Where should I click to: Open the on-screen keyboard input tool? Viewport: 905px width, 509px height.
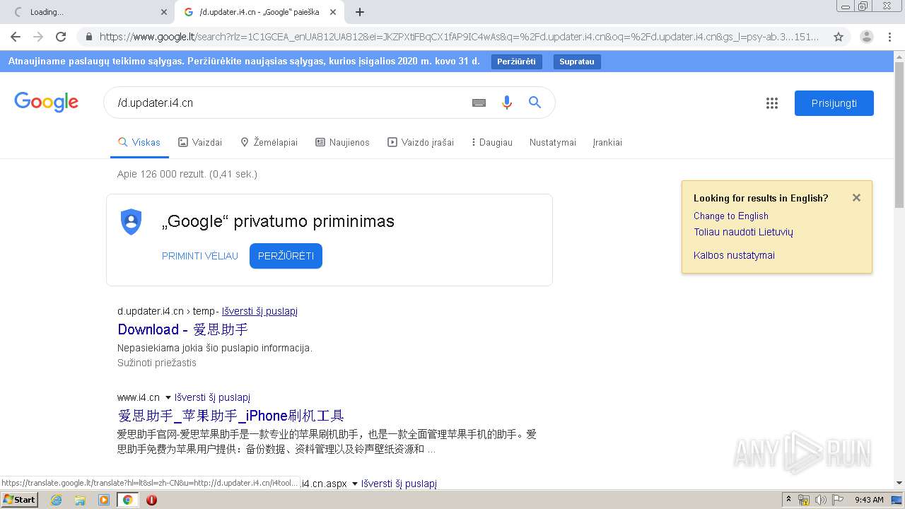pyautogui.click(x=479, y=103)
